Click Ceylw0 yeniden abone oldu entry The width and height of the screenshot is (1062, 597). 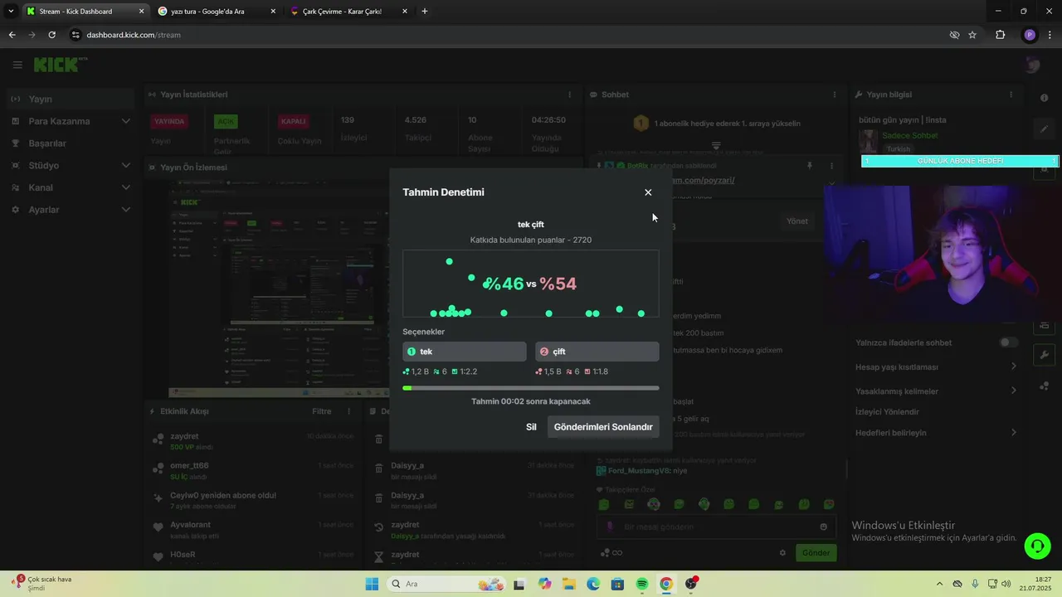(253, 500)
